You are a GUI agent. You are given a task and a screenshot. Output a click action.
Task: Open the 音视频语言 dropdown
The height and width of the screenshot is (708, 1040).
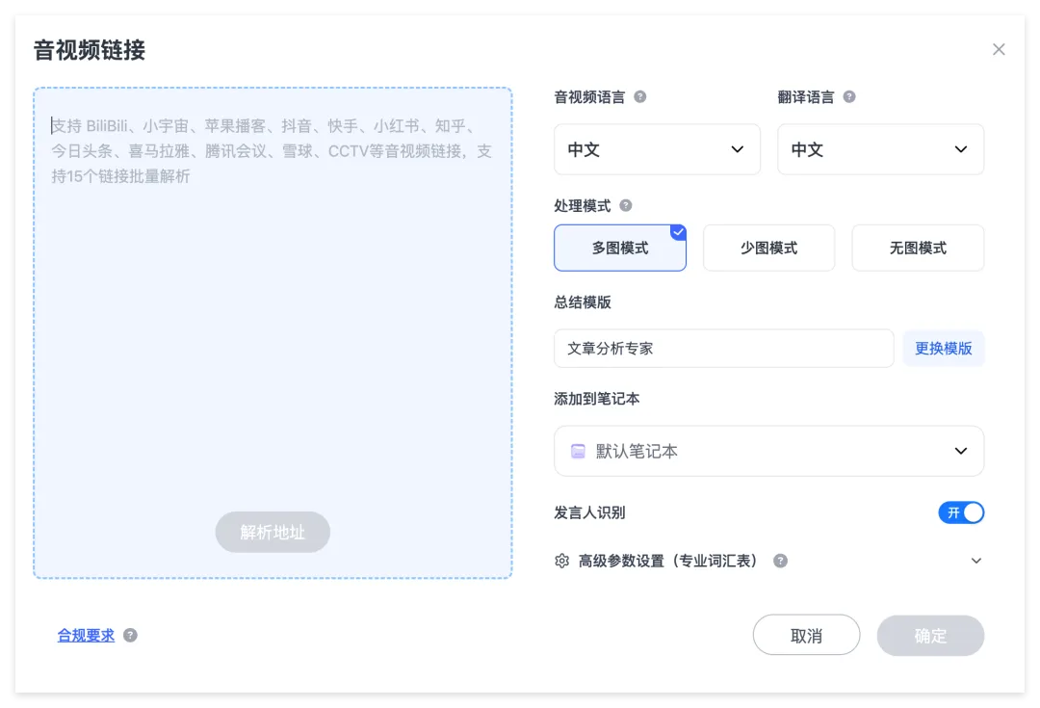(x=657, y=149)
